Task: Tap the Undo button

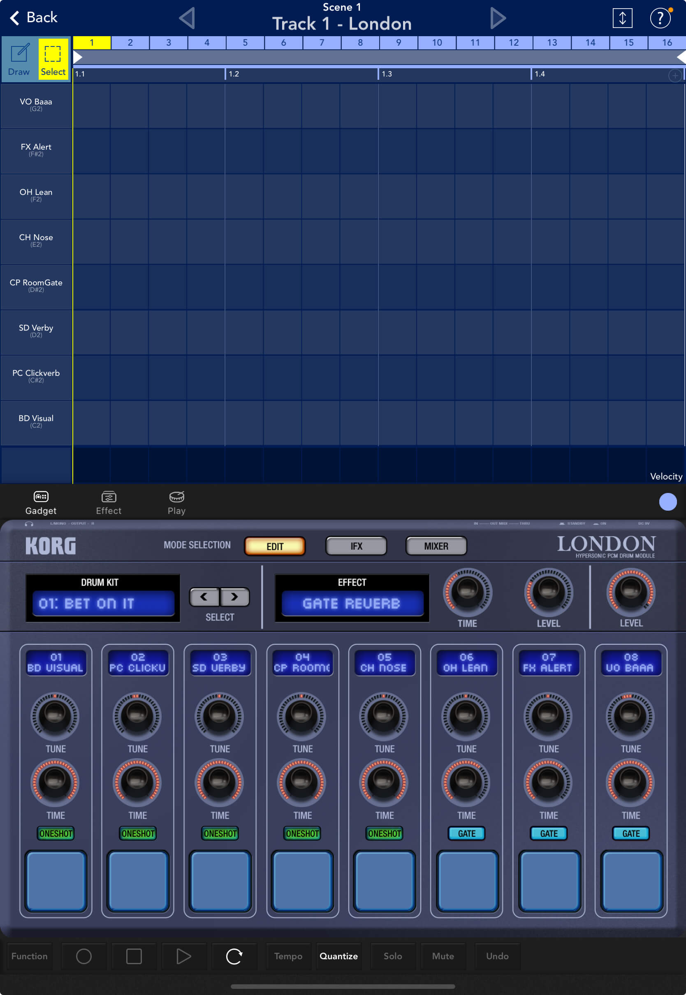Action: (x=497, y=956)
